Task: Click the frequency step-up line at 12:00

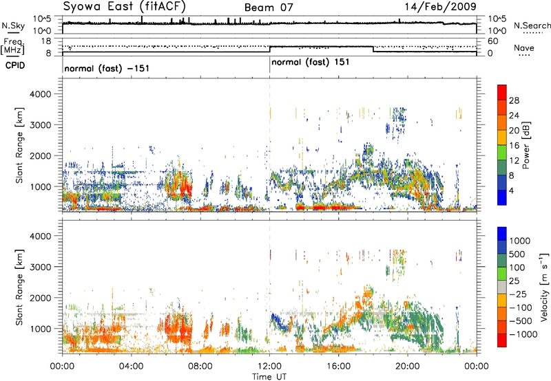Action: tap(269, 49)
